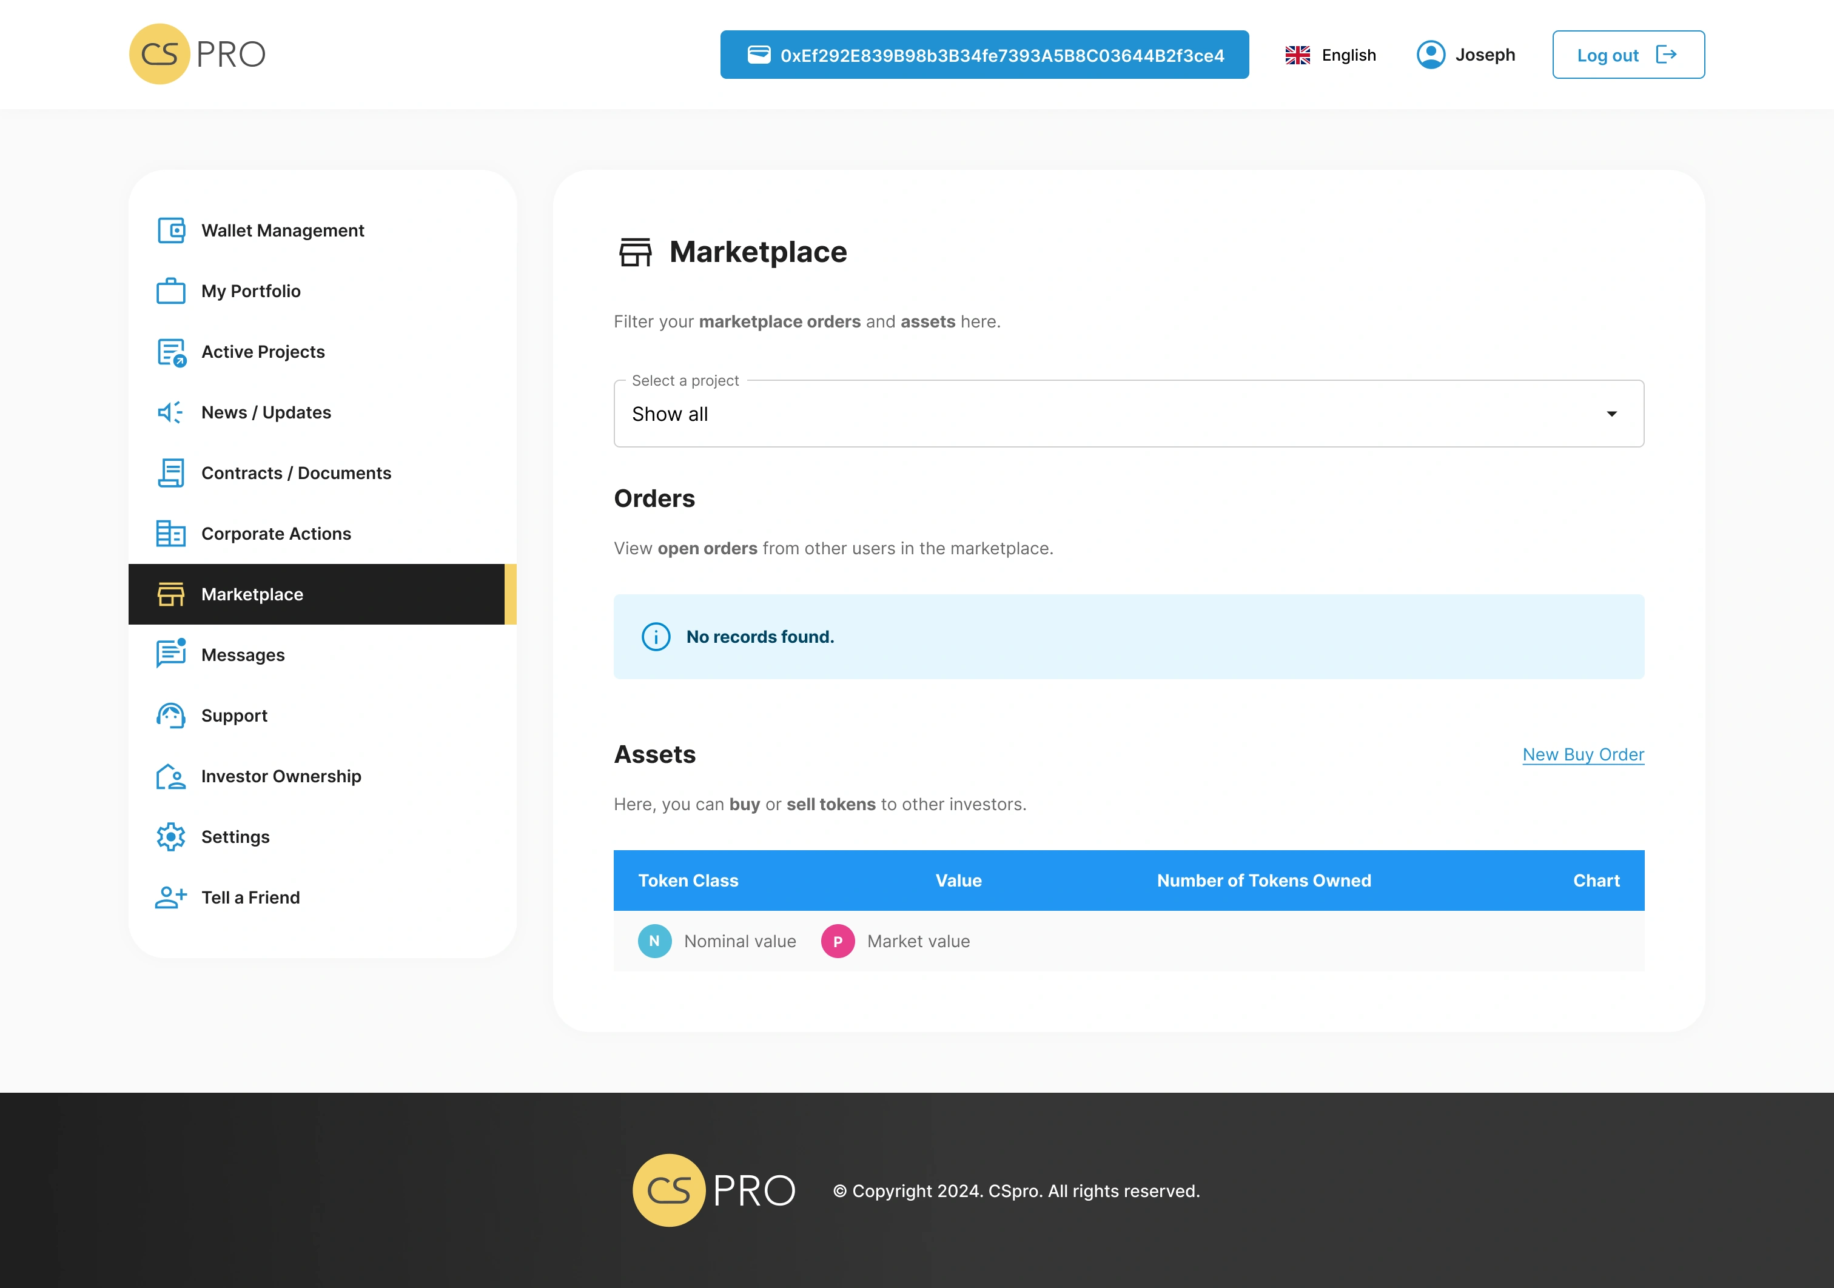Click the Joseph user profile in the header
This screenshot has height=1288, width=1834.
tap(1466, 55)
